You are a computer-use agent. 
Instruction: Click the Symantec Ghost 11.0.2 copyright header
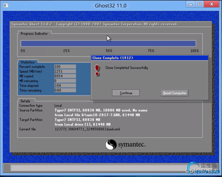pos(94,24)
